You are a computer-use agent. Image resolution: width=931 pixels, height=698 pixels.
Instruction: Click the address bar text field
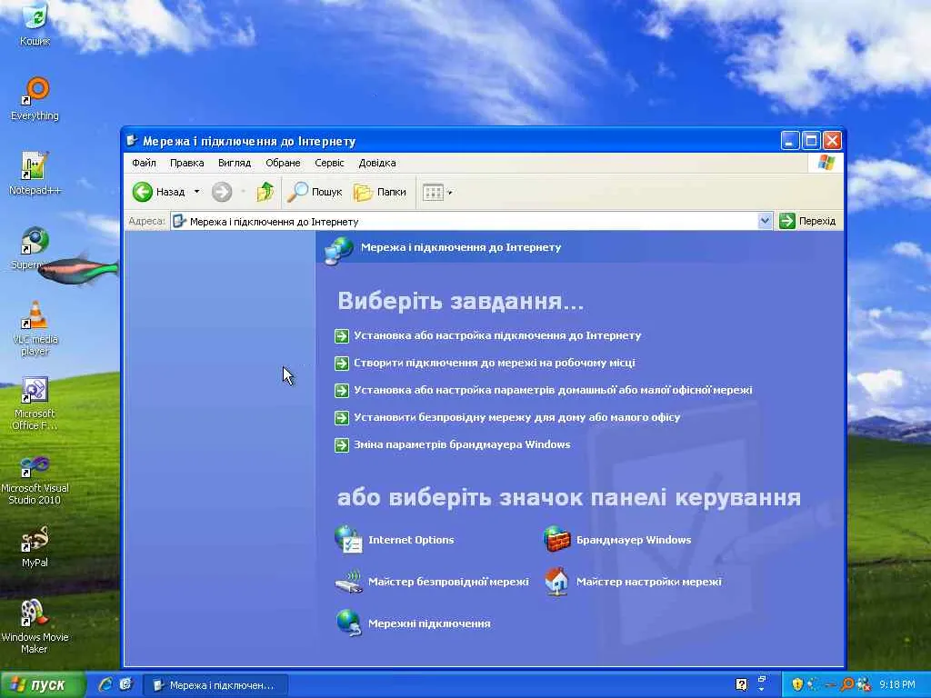coord(465,221)
